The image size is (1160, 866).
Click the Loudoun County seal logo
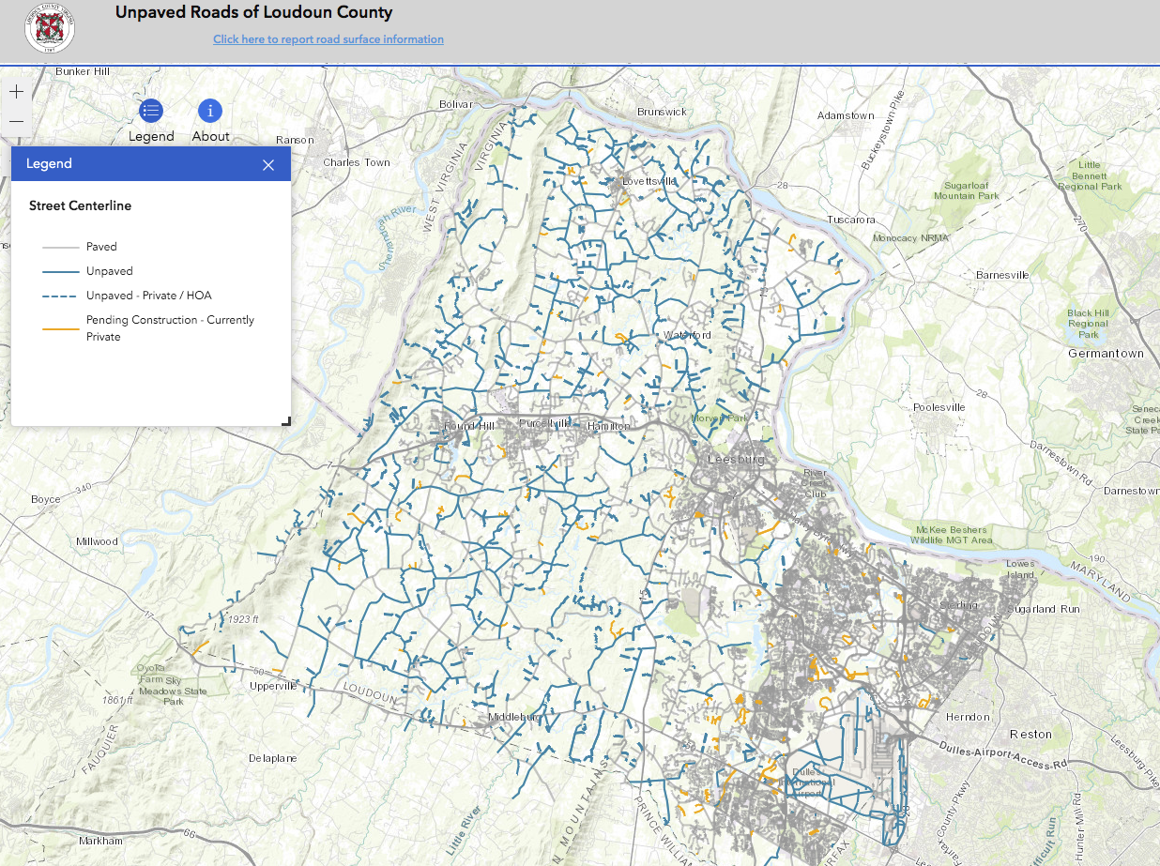(49, 28)
